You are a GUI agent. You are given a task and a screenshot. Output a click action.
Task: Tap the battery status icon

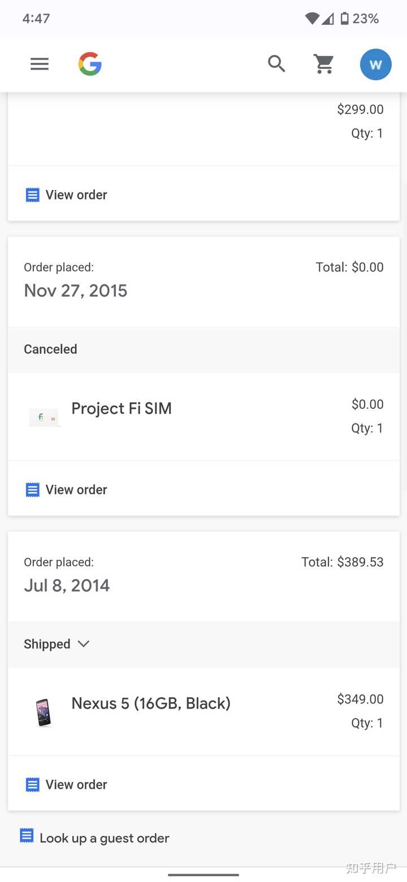coord(344,19)
